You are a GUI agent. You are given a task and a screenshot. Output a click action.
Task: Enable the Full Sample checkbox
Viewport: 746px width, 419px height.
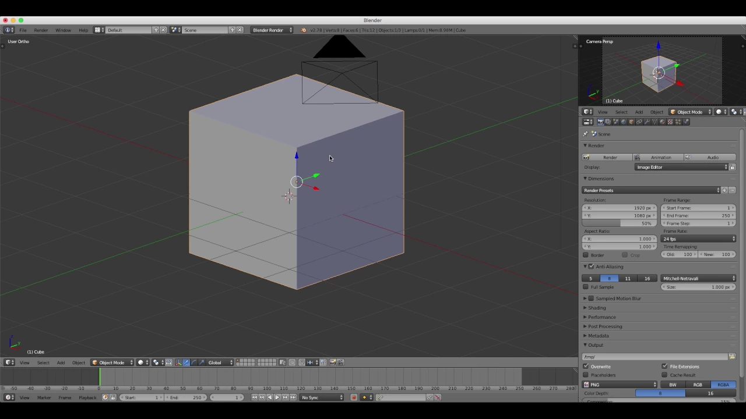pos(586,287)
